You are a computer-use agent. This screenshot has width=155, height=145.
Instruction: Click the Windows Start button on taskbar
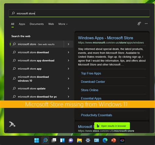click(x=37, y=140)
